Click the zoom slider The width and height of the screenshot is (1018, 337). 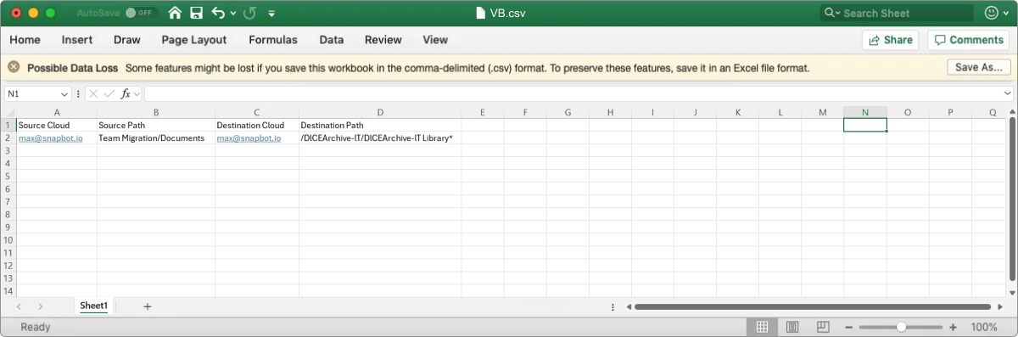[x=901, y=327]
